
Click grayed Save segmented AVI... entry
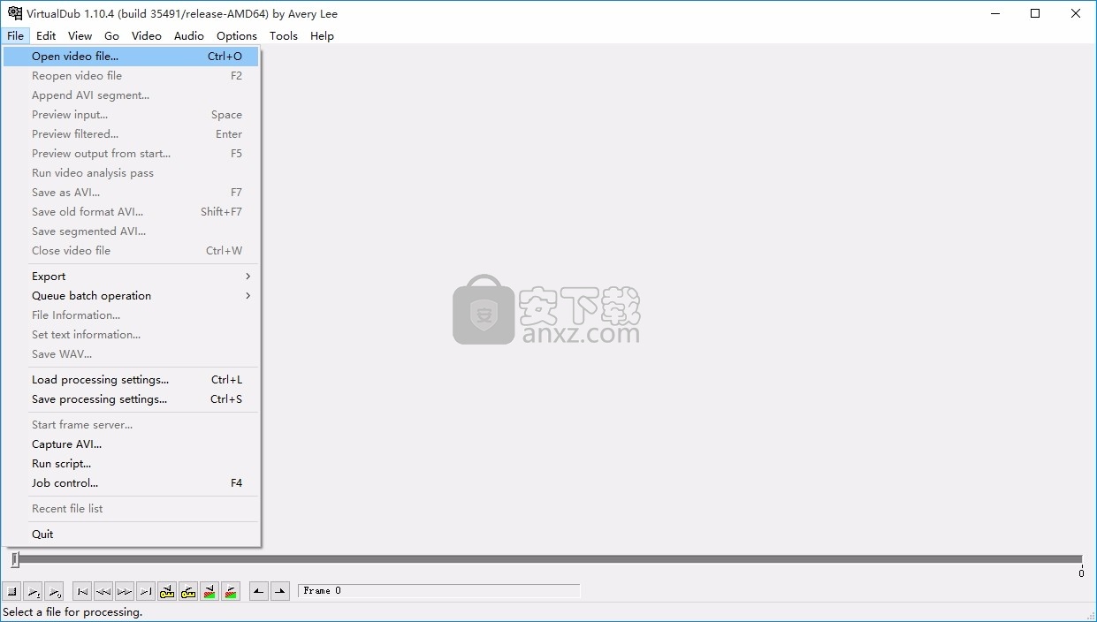click(x=131, y=231)
